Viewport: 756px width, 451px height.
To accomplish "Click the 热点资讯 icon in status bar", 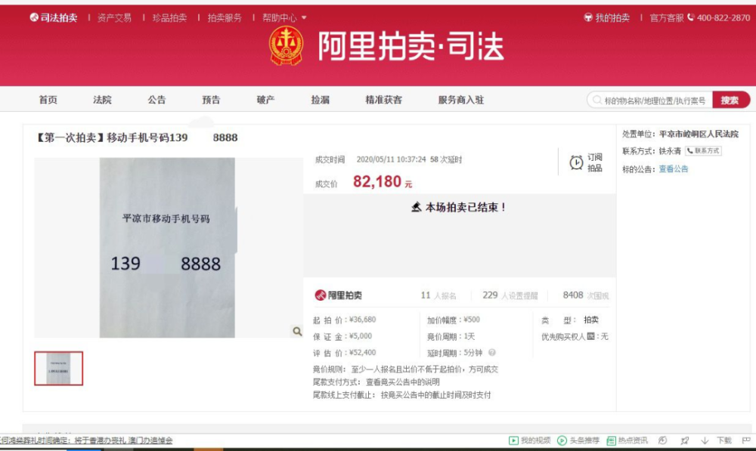I will coord(611,440).
